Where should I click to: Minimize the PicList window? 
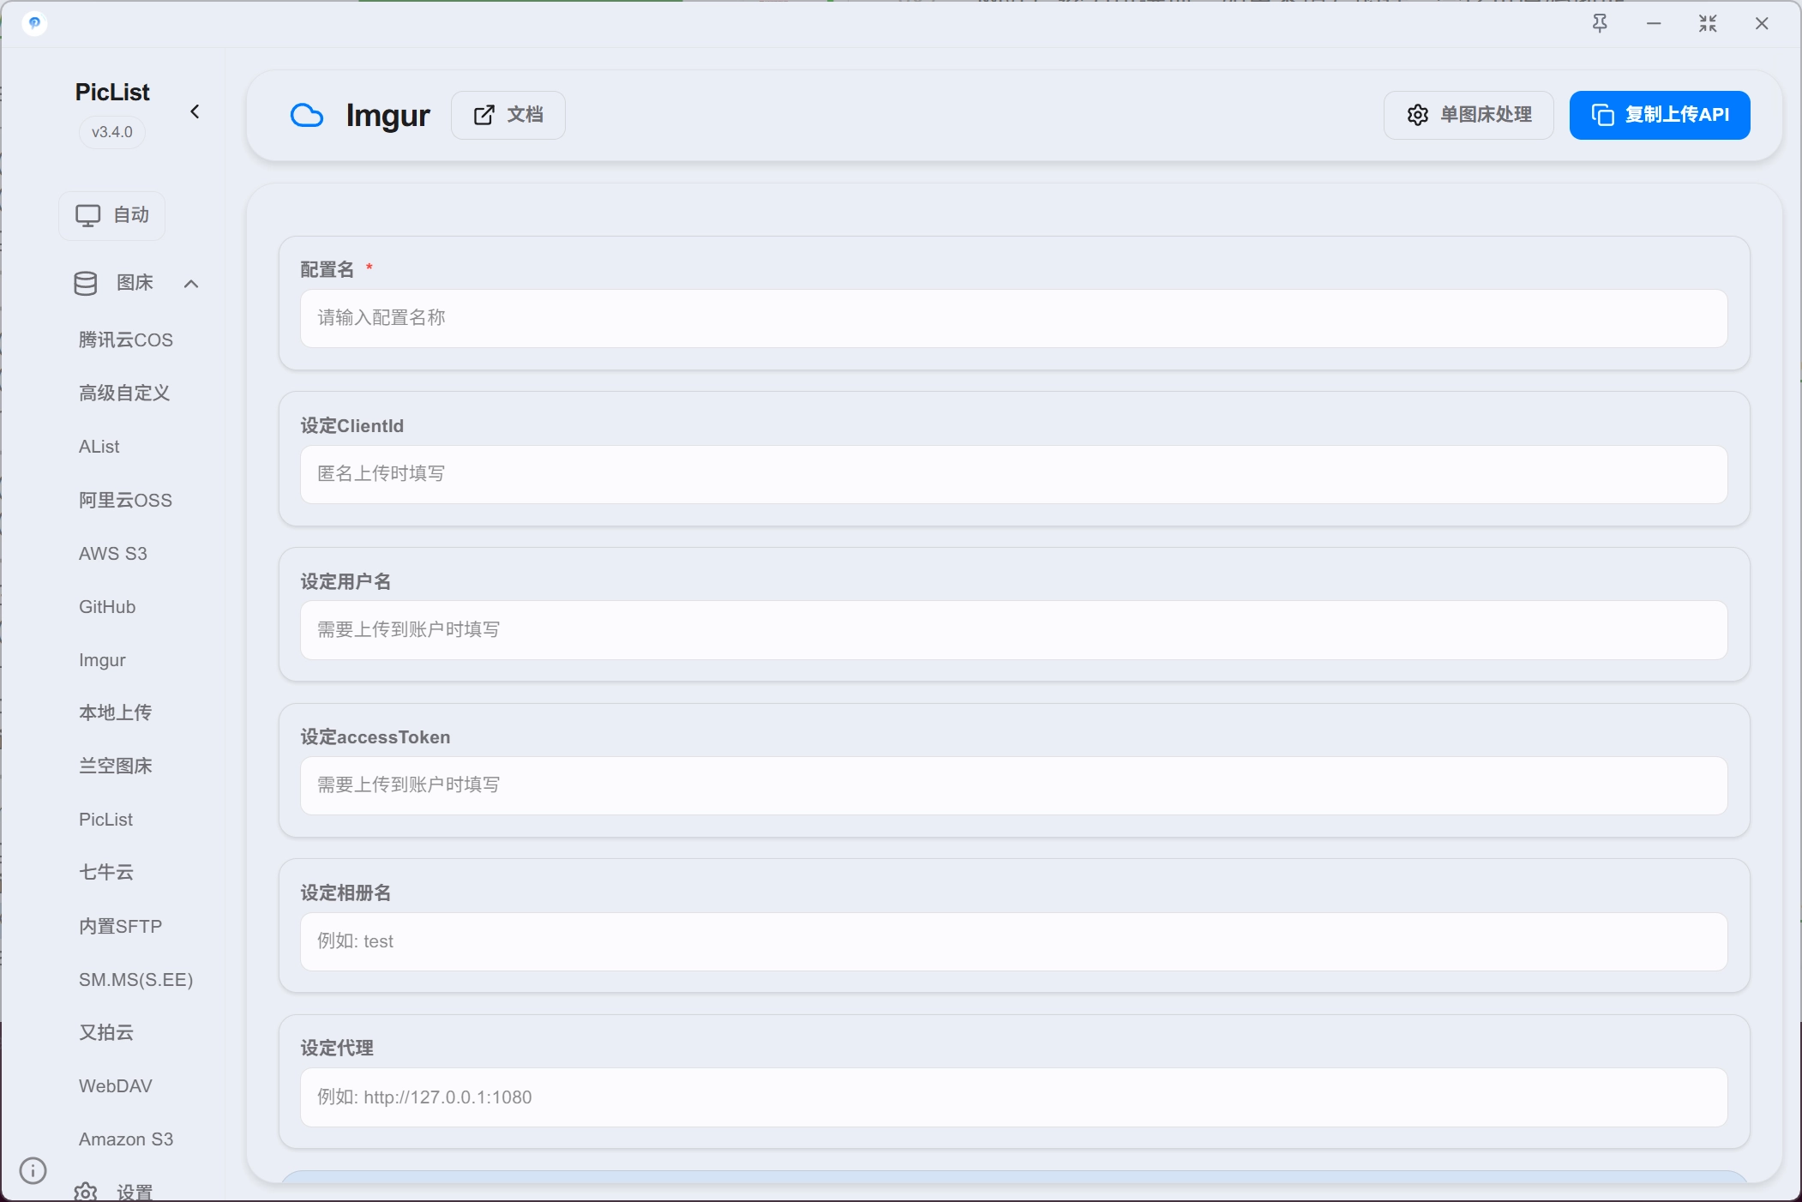coord(1654,24)
